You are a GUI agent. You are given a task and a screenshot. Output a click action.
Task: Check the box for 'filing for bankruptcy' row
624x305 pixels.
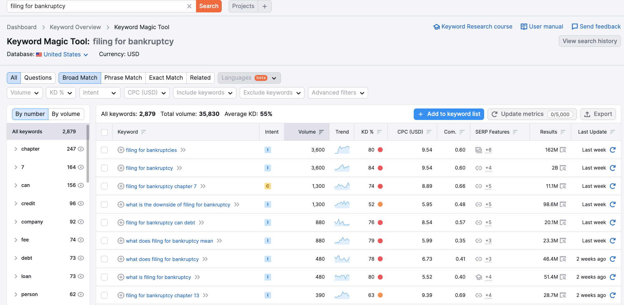(x=105, y=168)
